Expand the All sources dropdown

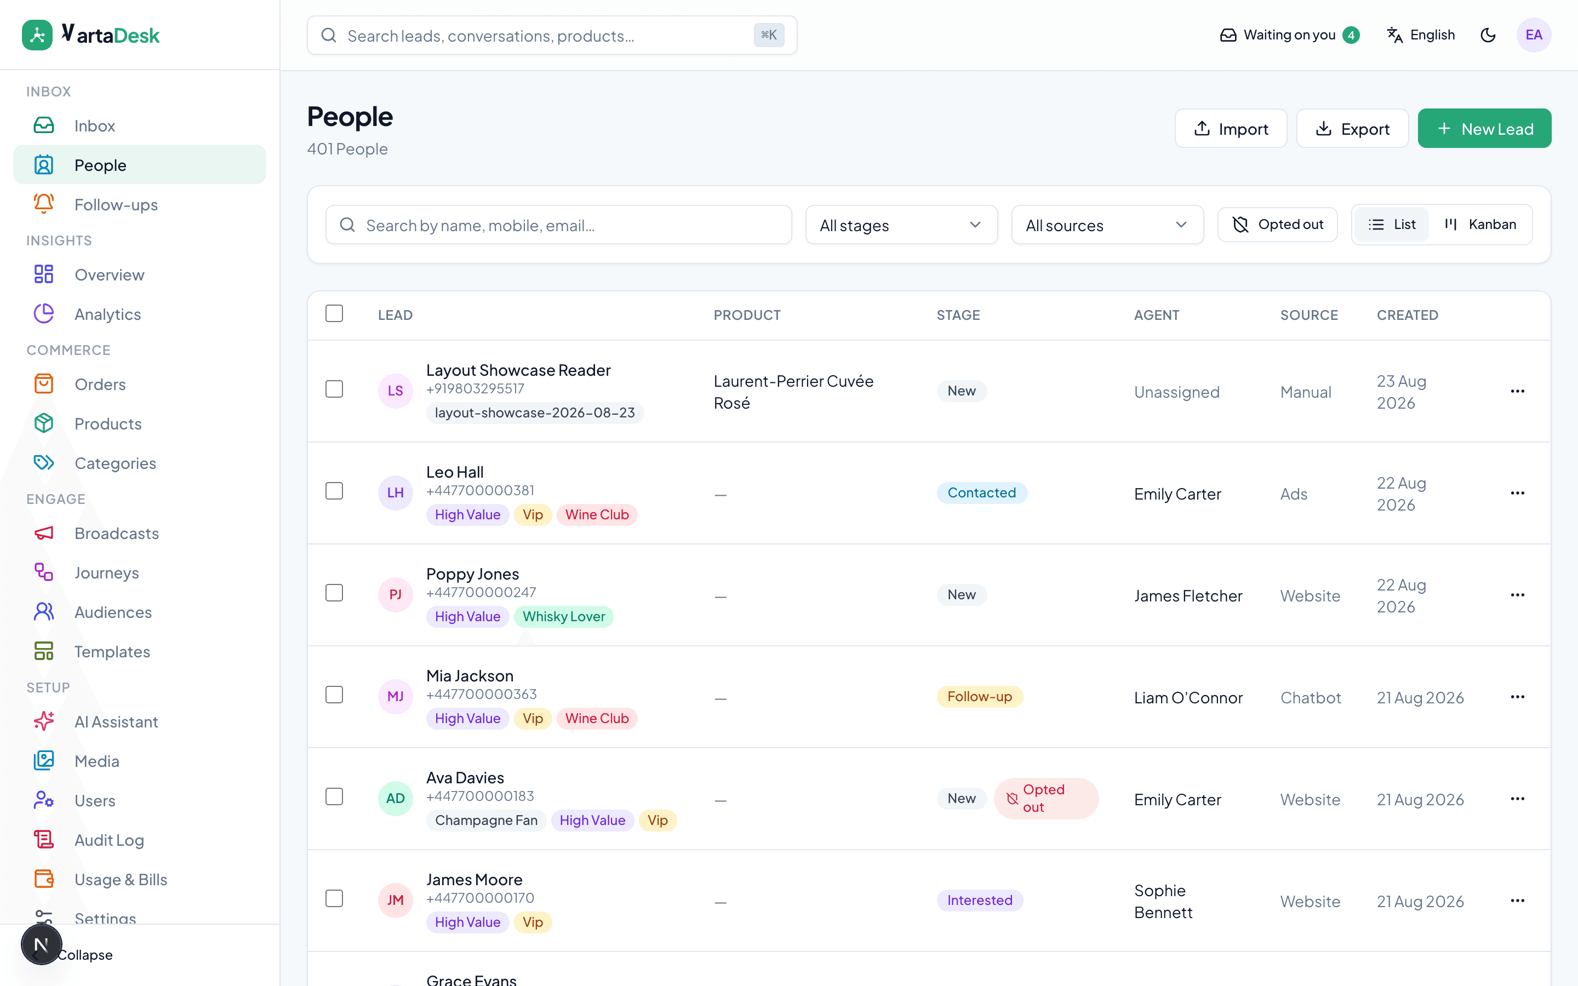pos(1107,225)
